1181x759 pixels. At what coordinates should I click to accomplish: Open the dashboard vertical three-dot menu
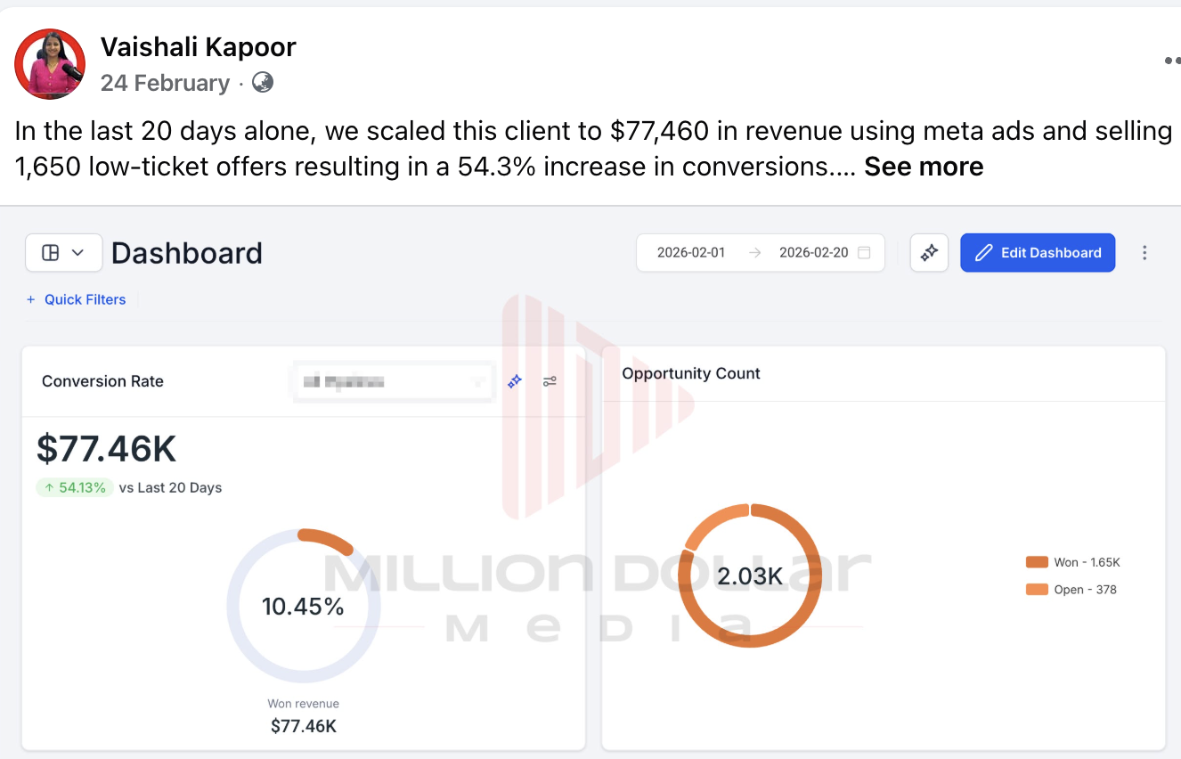tap(1144, 253)
